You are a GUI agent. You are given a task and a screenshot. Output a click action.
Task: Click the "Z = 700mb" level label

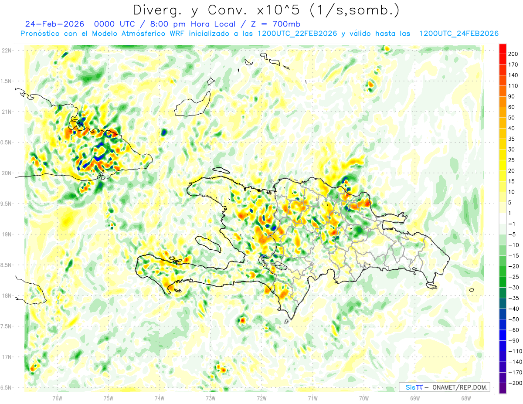pos(276,24)
